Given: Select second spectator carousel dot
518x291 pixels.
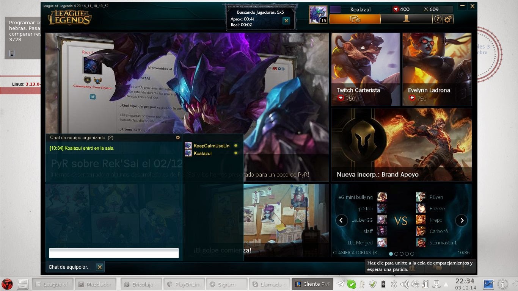Looking at the screenshot, I should [396, 253].
